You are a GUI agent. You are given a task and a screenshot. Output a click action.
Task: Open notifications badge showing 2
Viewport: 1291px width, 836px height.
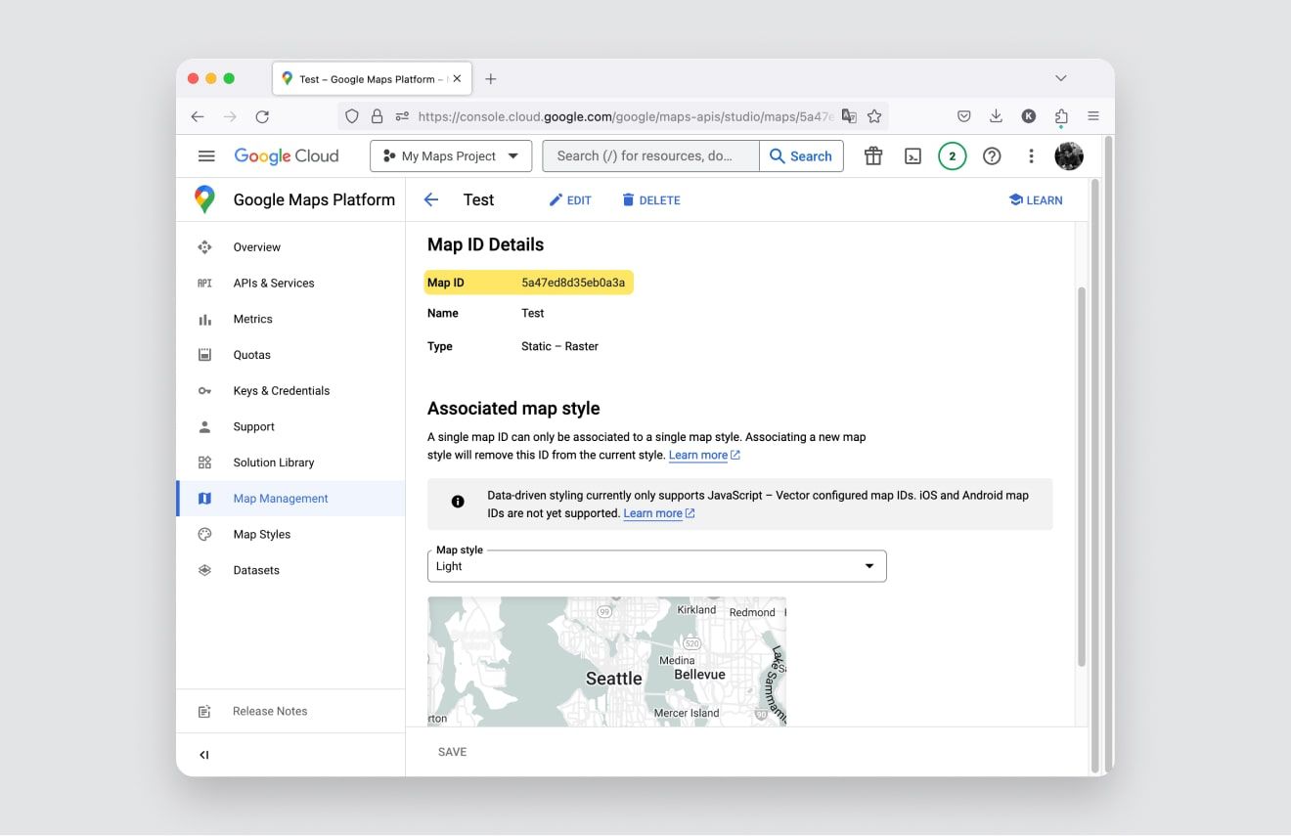pyautogui.click(x=953, y=155)
